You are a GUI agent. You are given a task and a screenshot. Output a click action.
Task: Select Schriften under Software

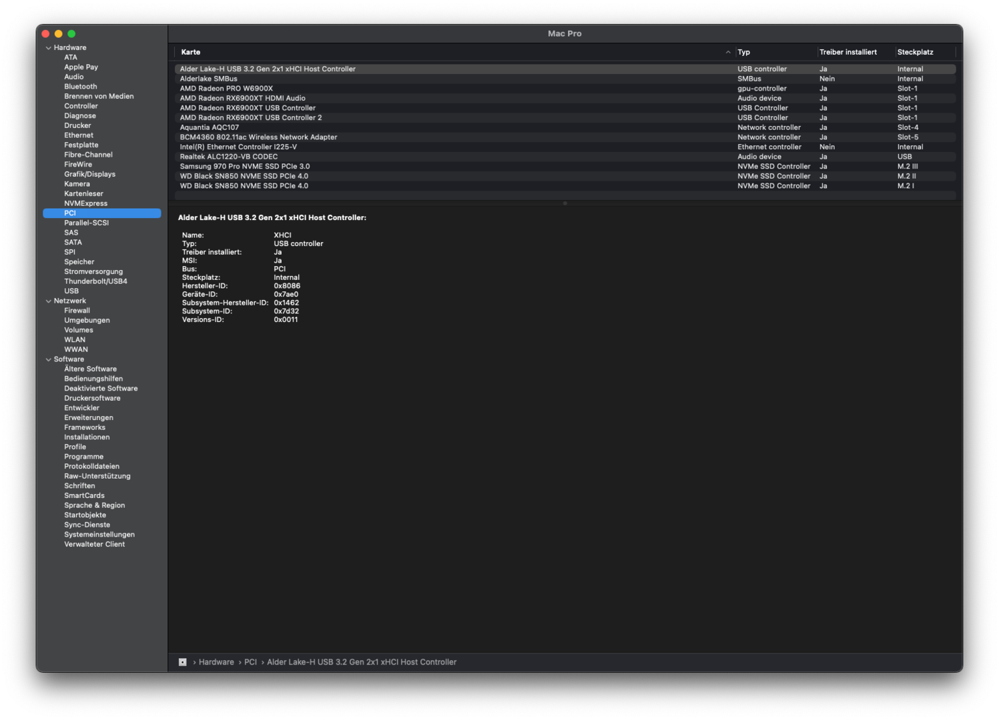coord(79,486)
